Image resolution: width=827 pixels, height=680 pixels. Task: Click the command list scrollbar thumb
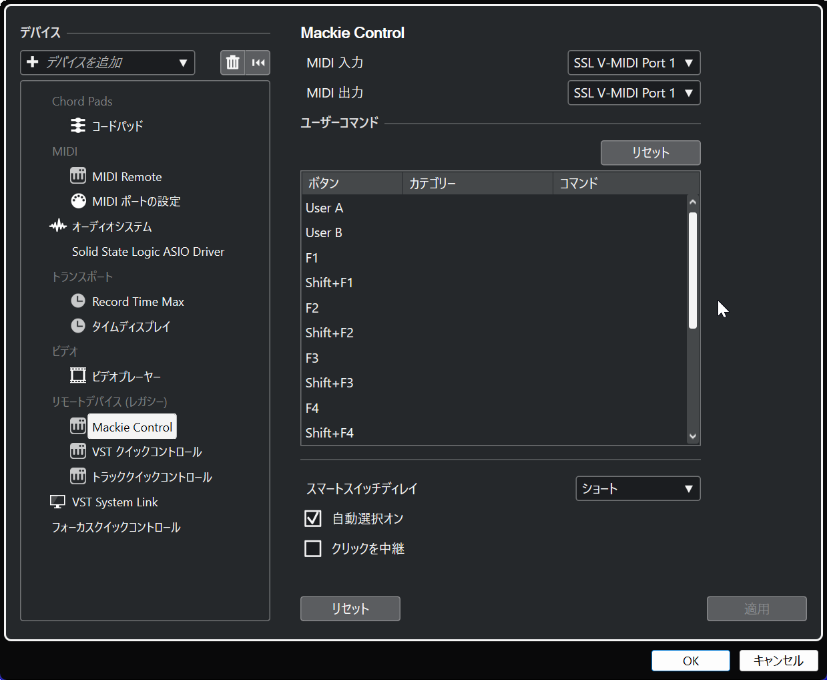coord(693,270)
